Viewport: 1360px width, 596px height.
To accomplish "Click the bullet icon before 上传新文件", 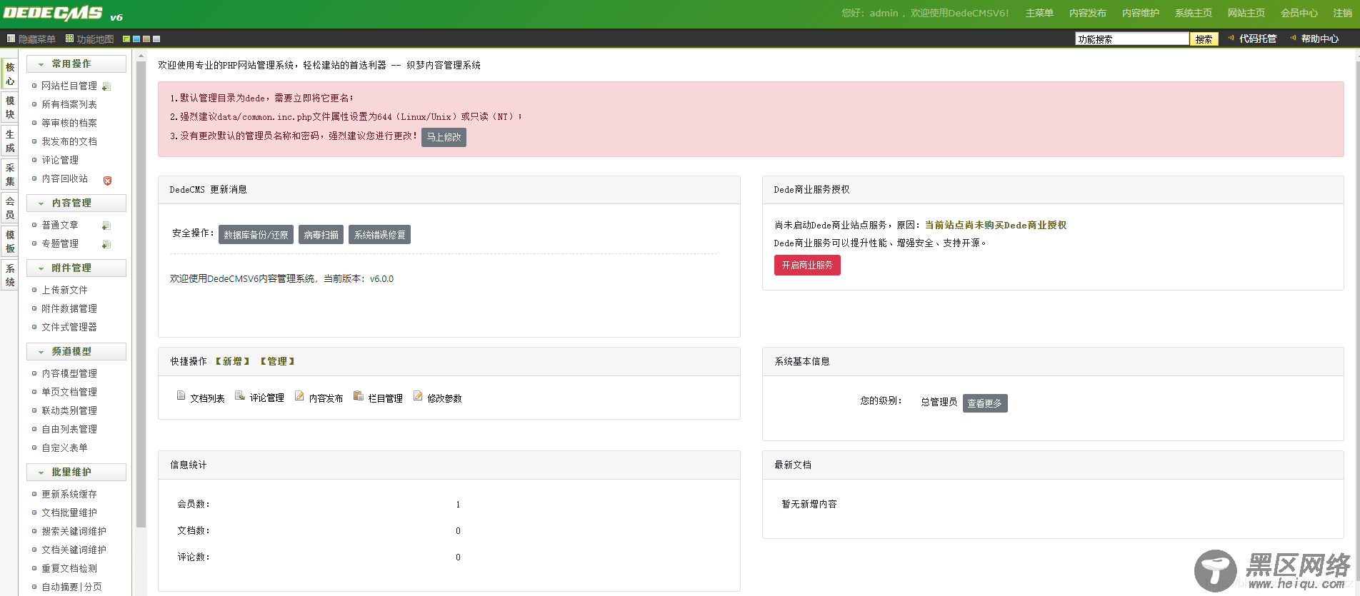I will pos(34,290).
